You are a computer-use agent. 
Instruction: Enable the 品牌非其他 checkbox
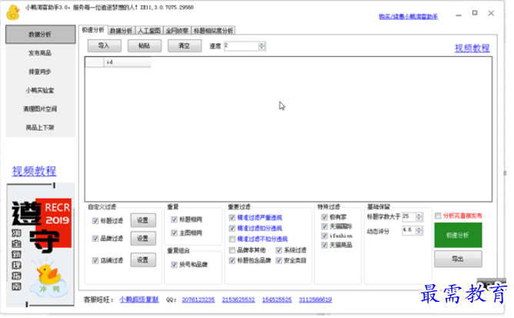click(x=232, y=250)
